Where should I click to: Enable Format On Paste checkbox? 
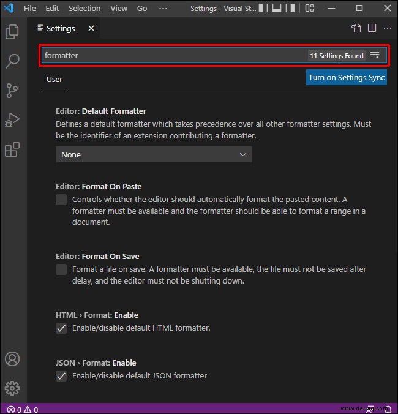coord(61,200)
